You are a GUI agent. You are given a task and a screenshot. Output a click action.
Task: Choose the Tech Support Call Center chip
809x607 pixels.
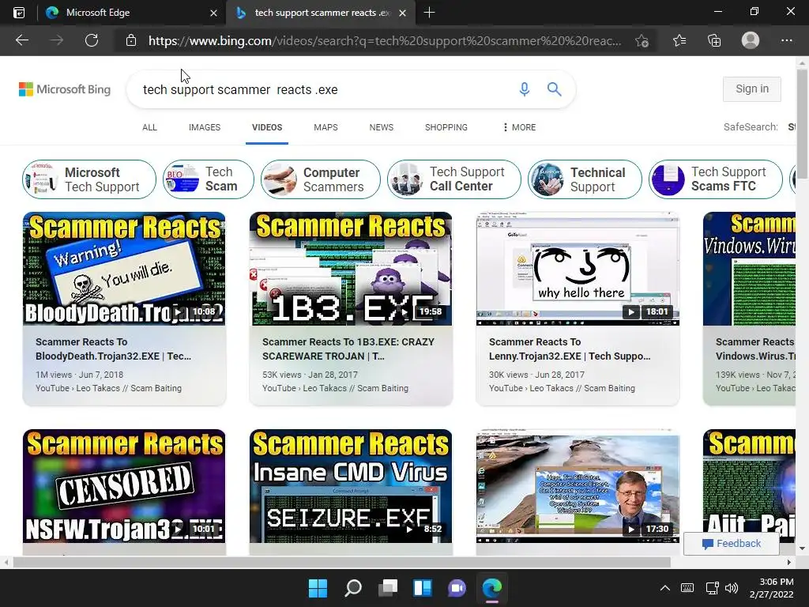(454, 179)
